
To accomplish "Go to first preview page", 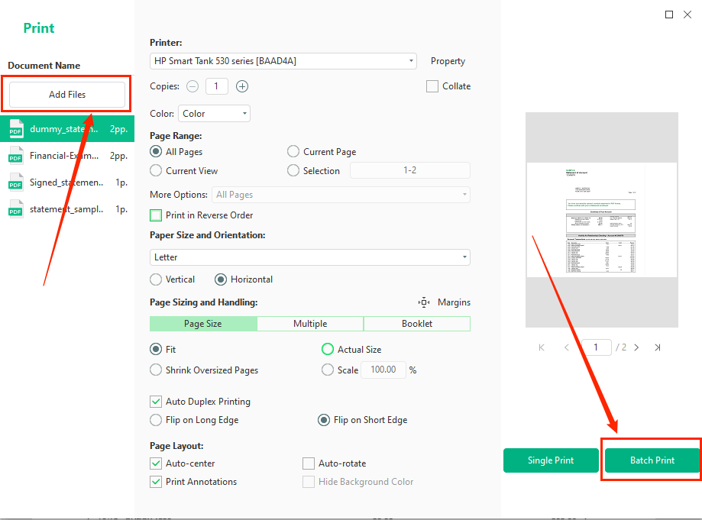I will click(x=542, y=347).
